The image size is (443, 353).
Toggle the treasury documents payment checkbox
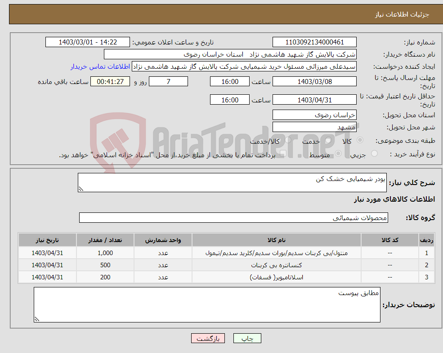pos(283,154)
